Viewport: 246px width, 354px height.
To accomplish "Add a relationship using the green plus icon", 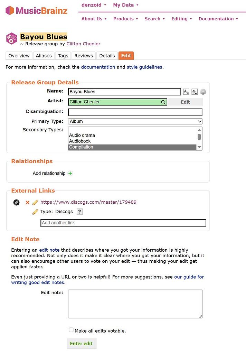I will (70, 173).
